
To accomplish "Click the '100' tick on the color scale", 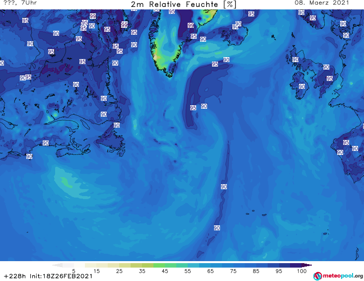I will (301, 271).
